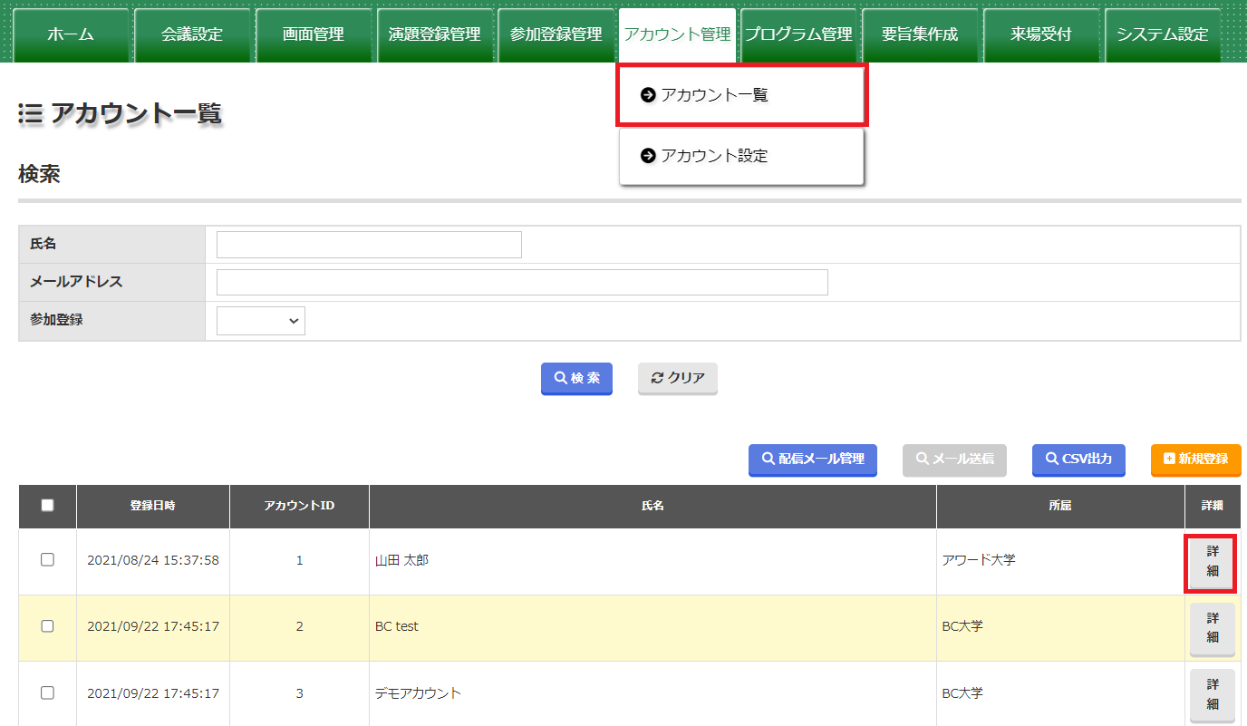
Task: Select アカウント一覧 in the dropdown menu
Action: (x=740, y=95)
